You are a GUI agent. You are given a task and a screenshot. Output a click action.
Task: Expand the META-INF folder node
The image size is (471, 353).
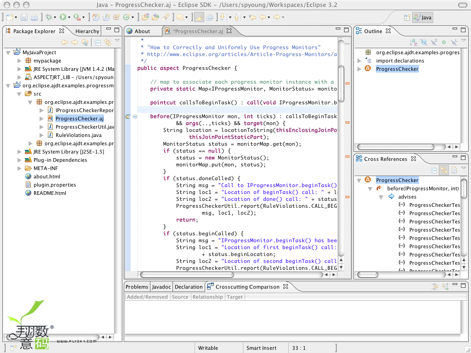19,168
